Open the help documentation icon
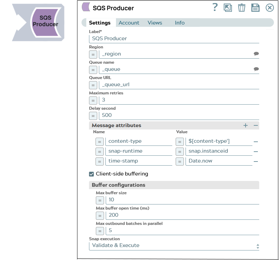Image resolution: width=279 pixels, height=260 pixels. click(x=215, y=7)
